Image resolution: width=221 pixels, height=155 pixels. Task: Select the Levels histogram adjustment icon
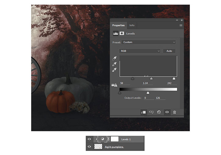116,33
